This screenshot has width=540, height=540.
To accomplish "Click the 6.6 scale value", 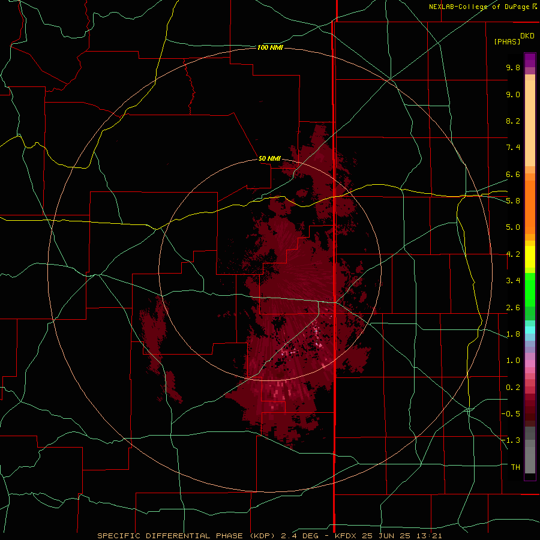I will tap(513, 174).
